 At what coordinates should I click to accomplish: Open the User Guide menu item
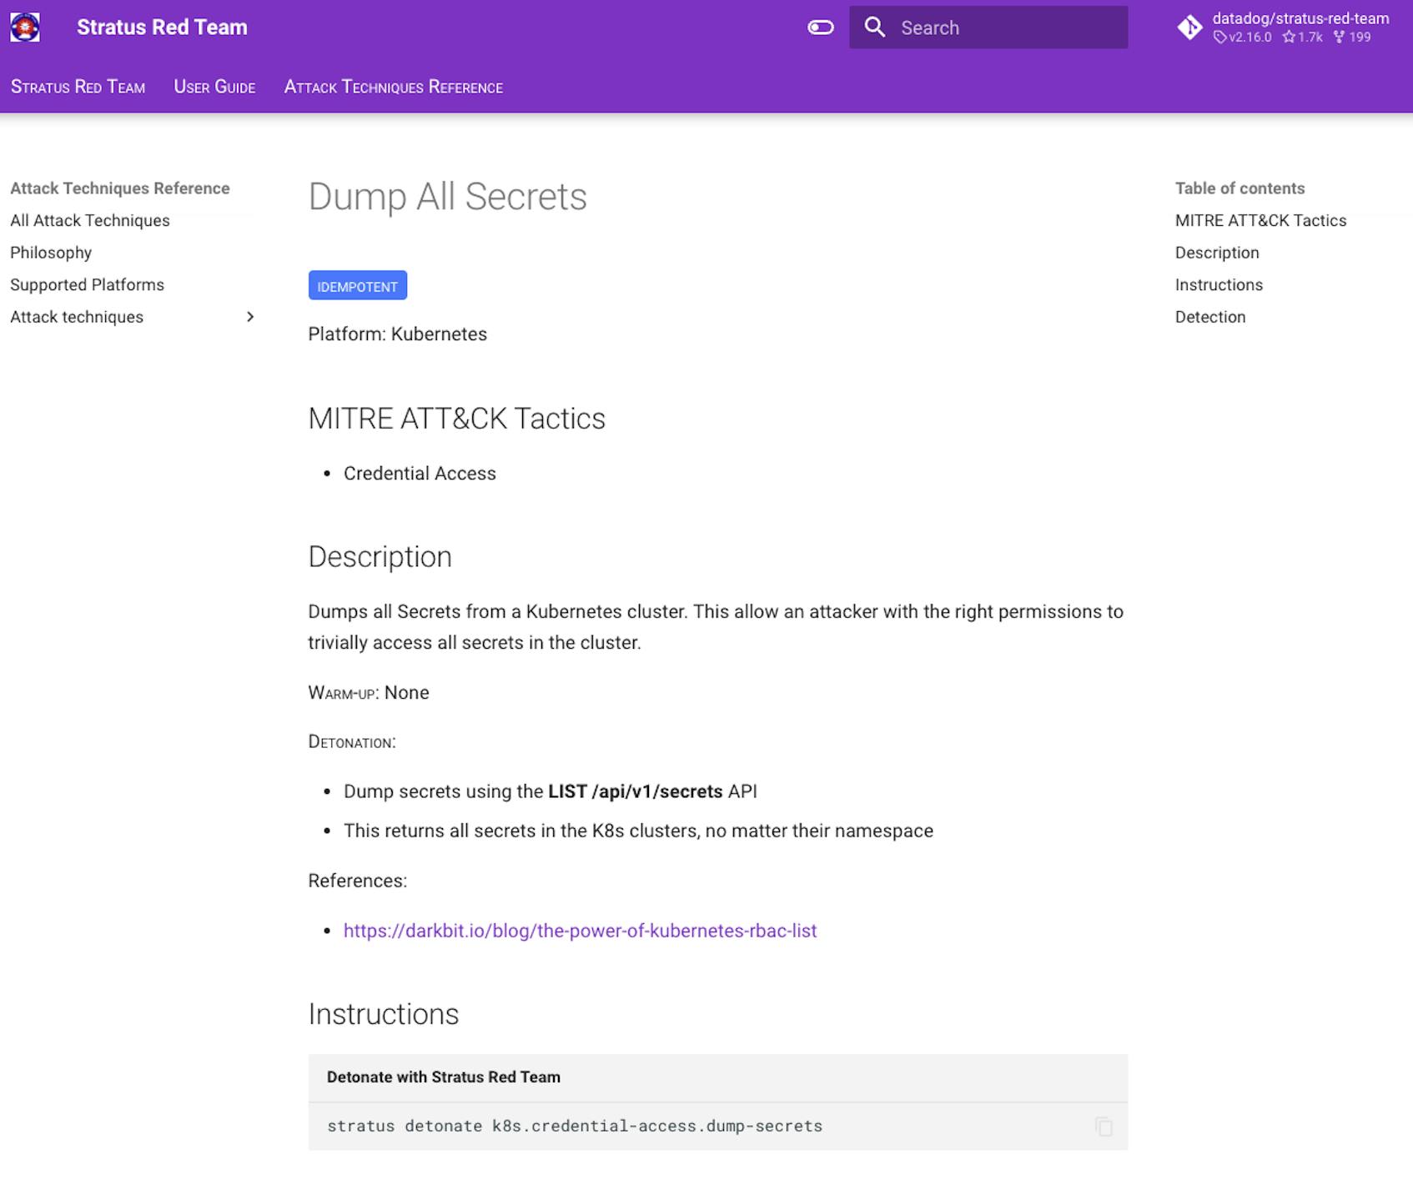tap(214, 87)
